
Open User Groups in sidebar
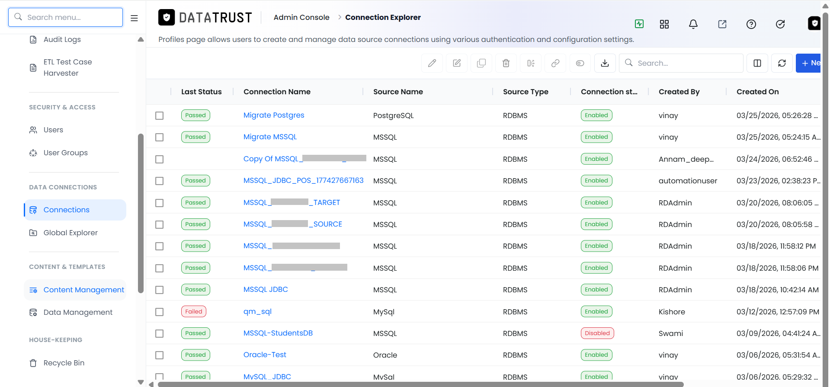pyautogui.click(x=65, y=153)
